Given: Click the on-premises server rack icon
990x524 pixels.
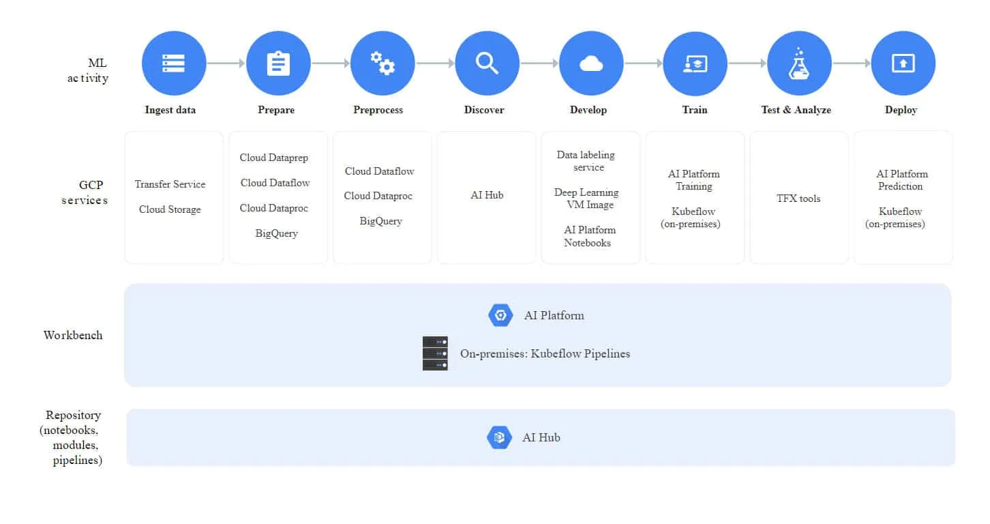Looking at the screenshot, I should coord(435,353).
